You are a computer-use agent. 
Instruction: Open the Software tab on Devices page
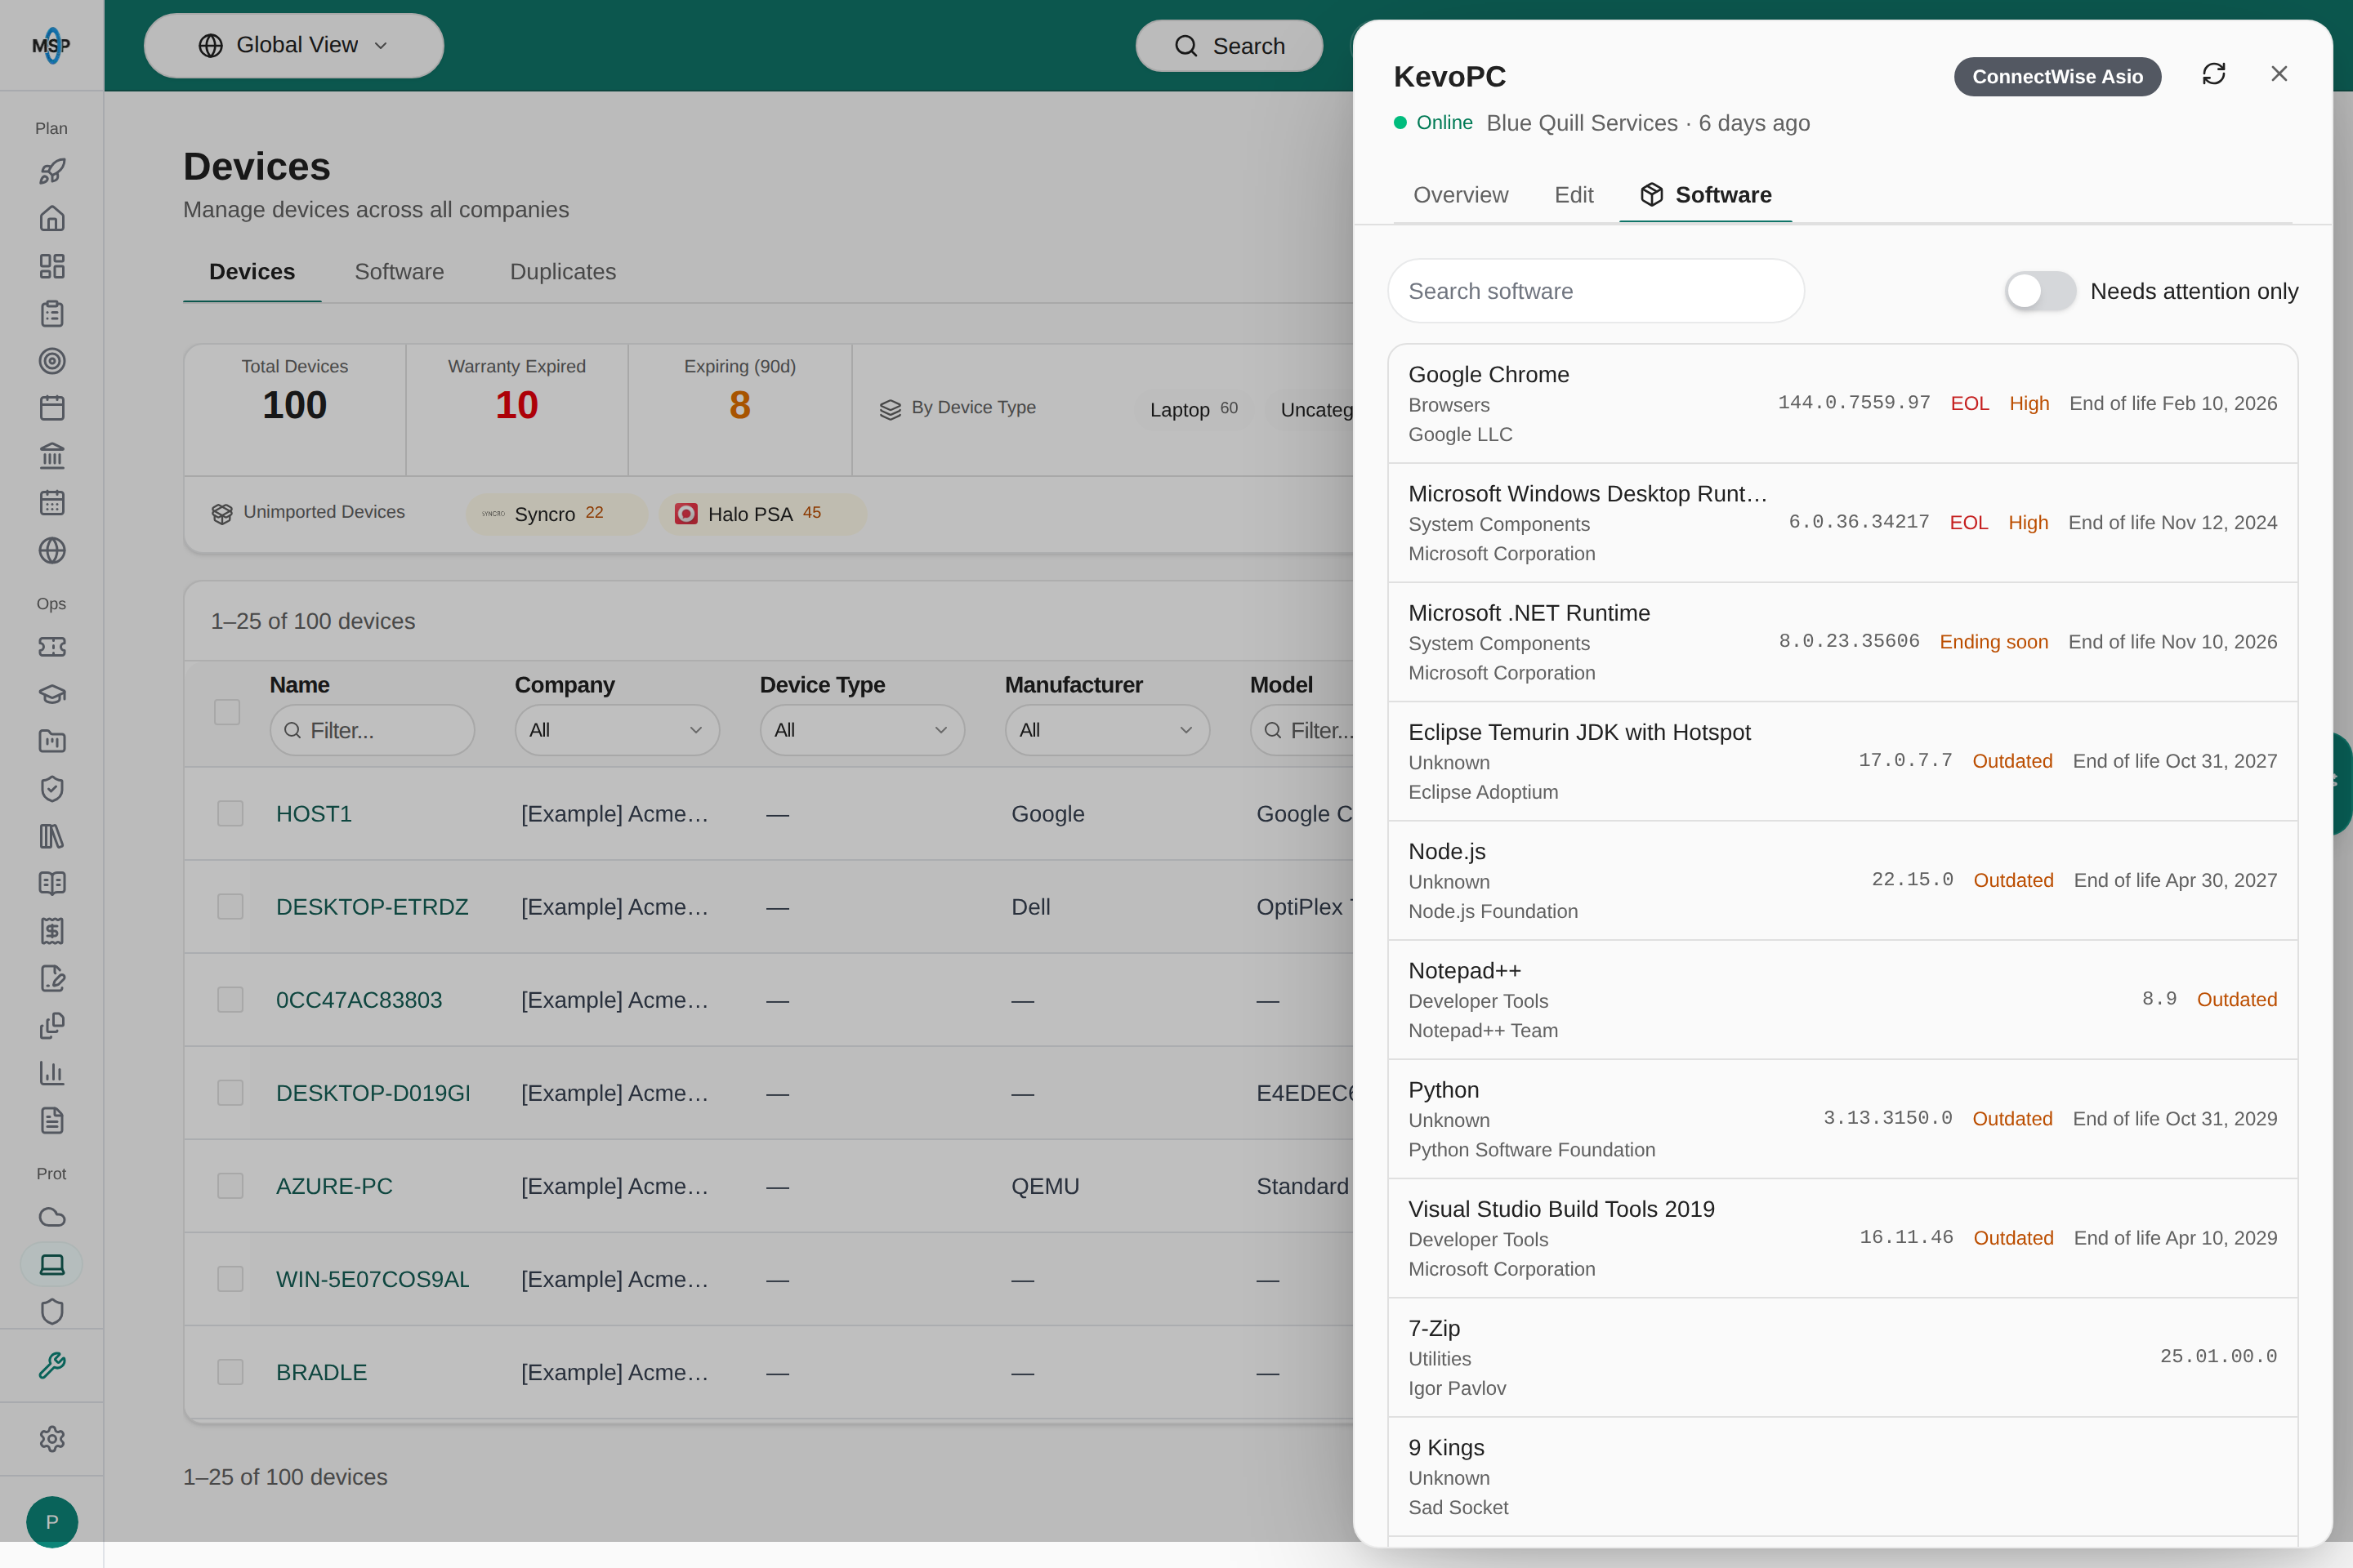click(x=400, y=272)
